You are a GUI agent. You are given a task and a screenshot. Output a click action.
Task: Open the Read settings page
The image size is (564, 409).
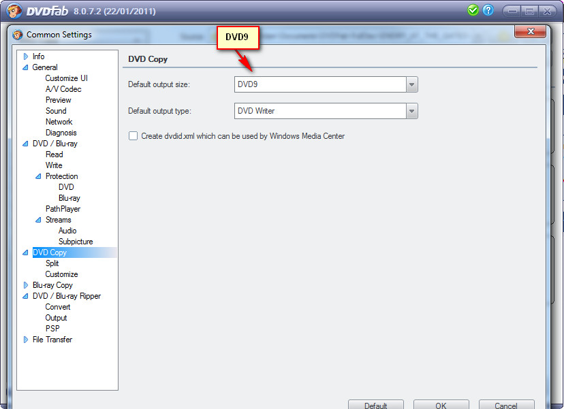(54, 154)
